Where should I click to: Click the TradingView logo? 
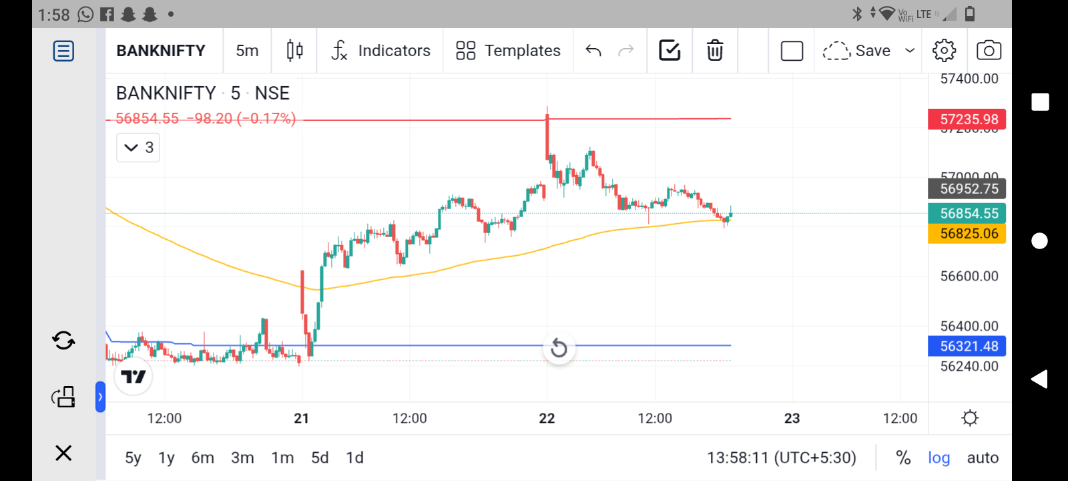133,377
